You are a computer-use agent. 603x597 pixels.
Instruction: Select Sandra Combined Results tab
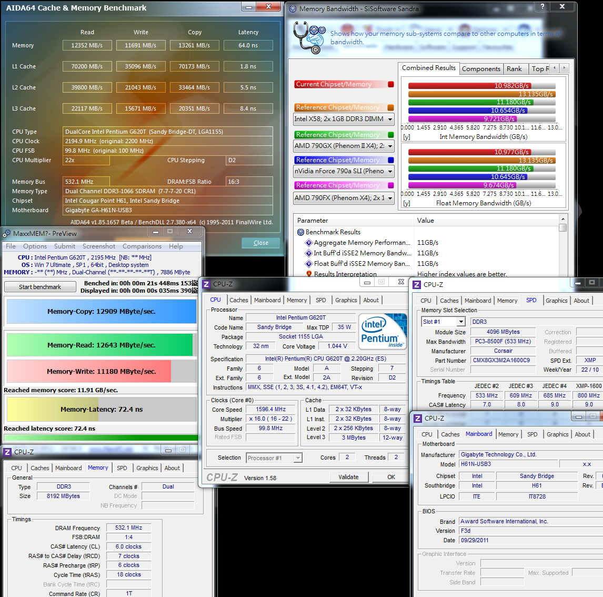click(429, 68)
